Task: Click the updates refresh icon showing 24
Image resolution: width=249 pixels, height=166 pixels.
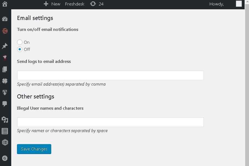Action: click(93, 4)
